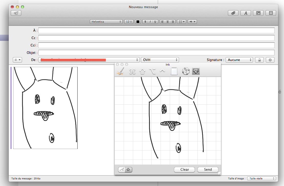Open the photo browser icon
This screenshot has height=186, width=284.
coord(258,13)
